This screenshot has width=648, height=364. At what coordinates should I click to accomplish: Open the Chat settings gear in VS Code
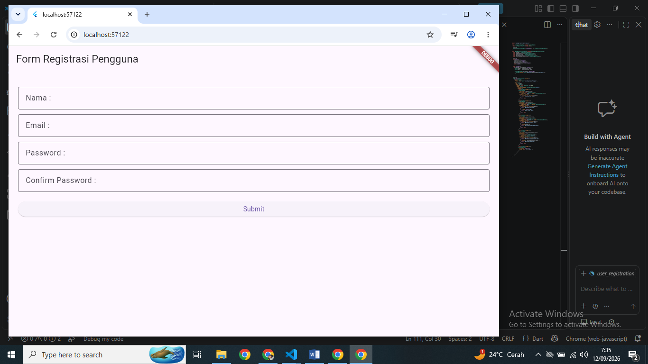coord(597,25)
